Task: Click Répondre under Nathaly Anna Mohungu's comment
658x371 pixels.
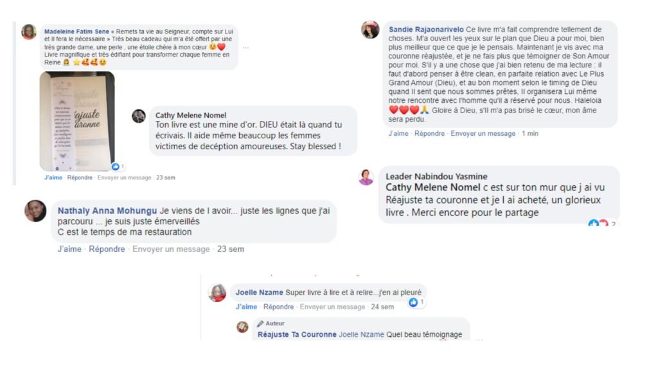Action: click(107, 249)
